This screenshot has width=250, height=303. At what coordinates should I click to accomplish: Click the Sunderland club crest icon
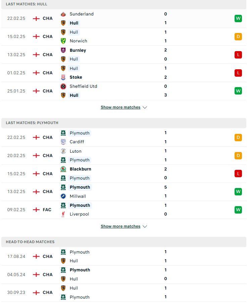(63, 14)
